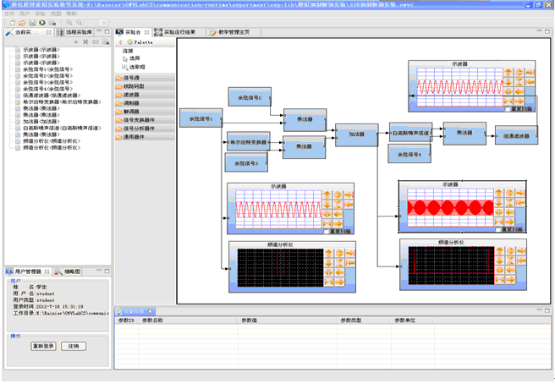Screen dimensions: 555x384
Task: Run the experiment with green play icon
Action: (43, 23)
